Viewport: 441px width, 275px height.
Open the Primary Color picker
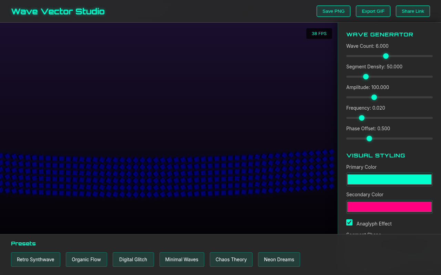click(x=389, y=179)
